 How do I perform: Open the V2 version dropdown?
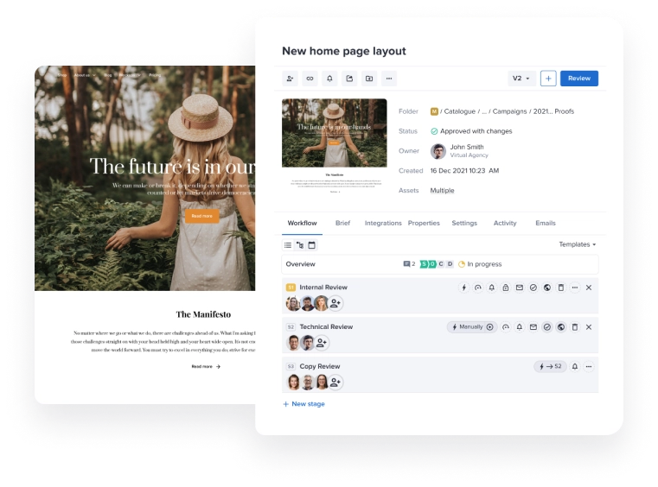point(521,79)
